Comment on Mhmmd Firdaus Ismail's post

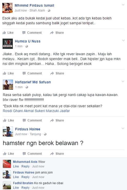click(x=32, y=32)
